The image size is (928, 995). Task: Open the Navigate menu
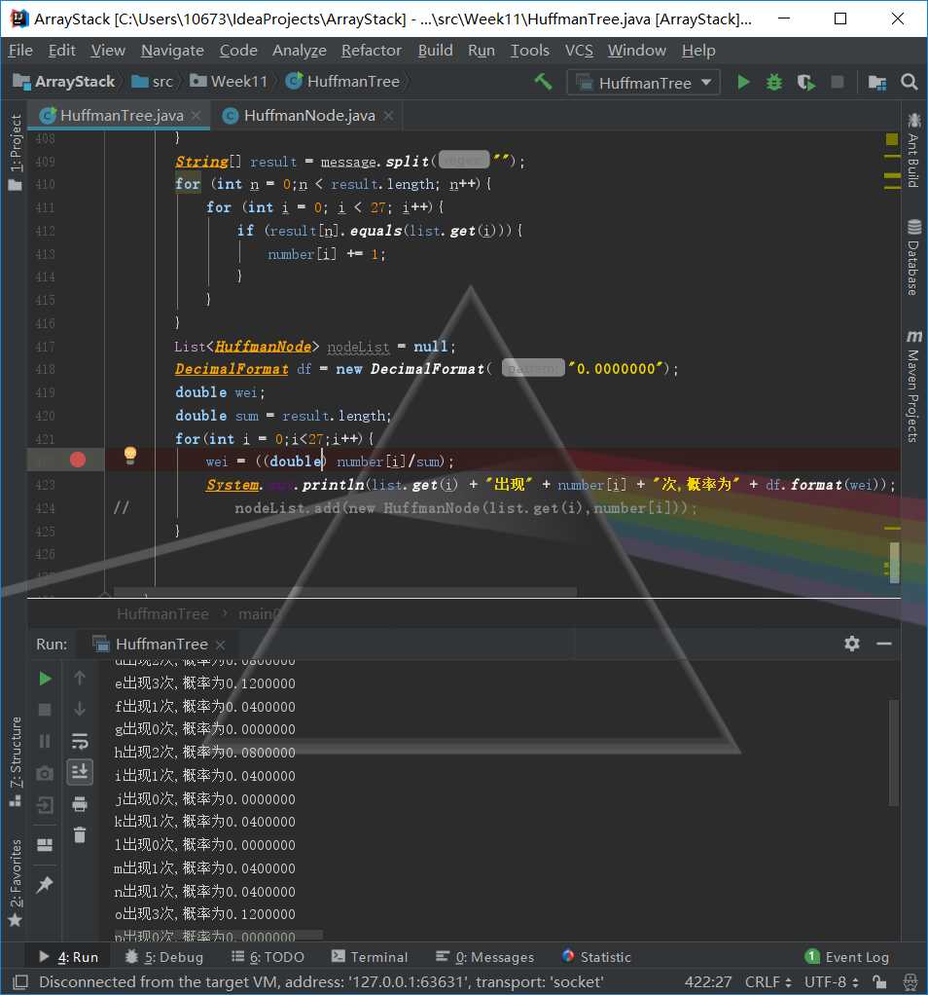point(172,50)
